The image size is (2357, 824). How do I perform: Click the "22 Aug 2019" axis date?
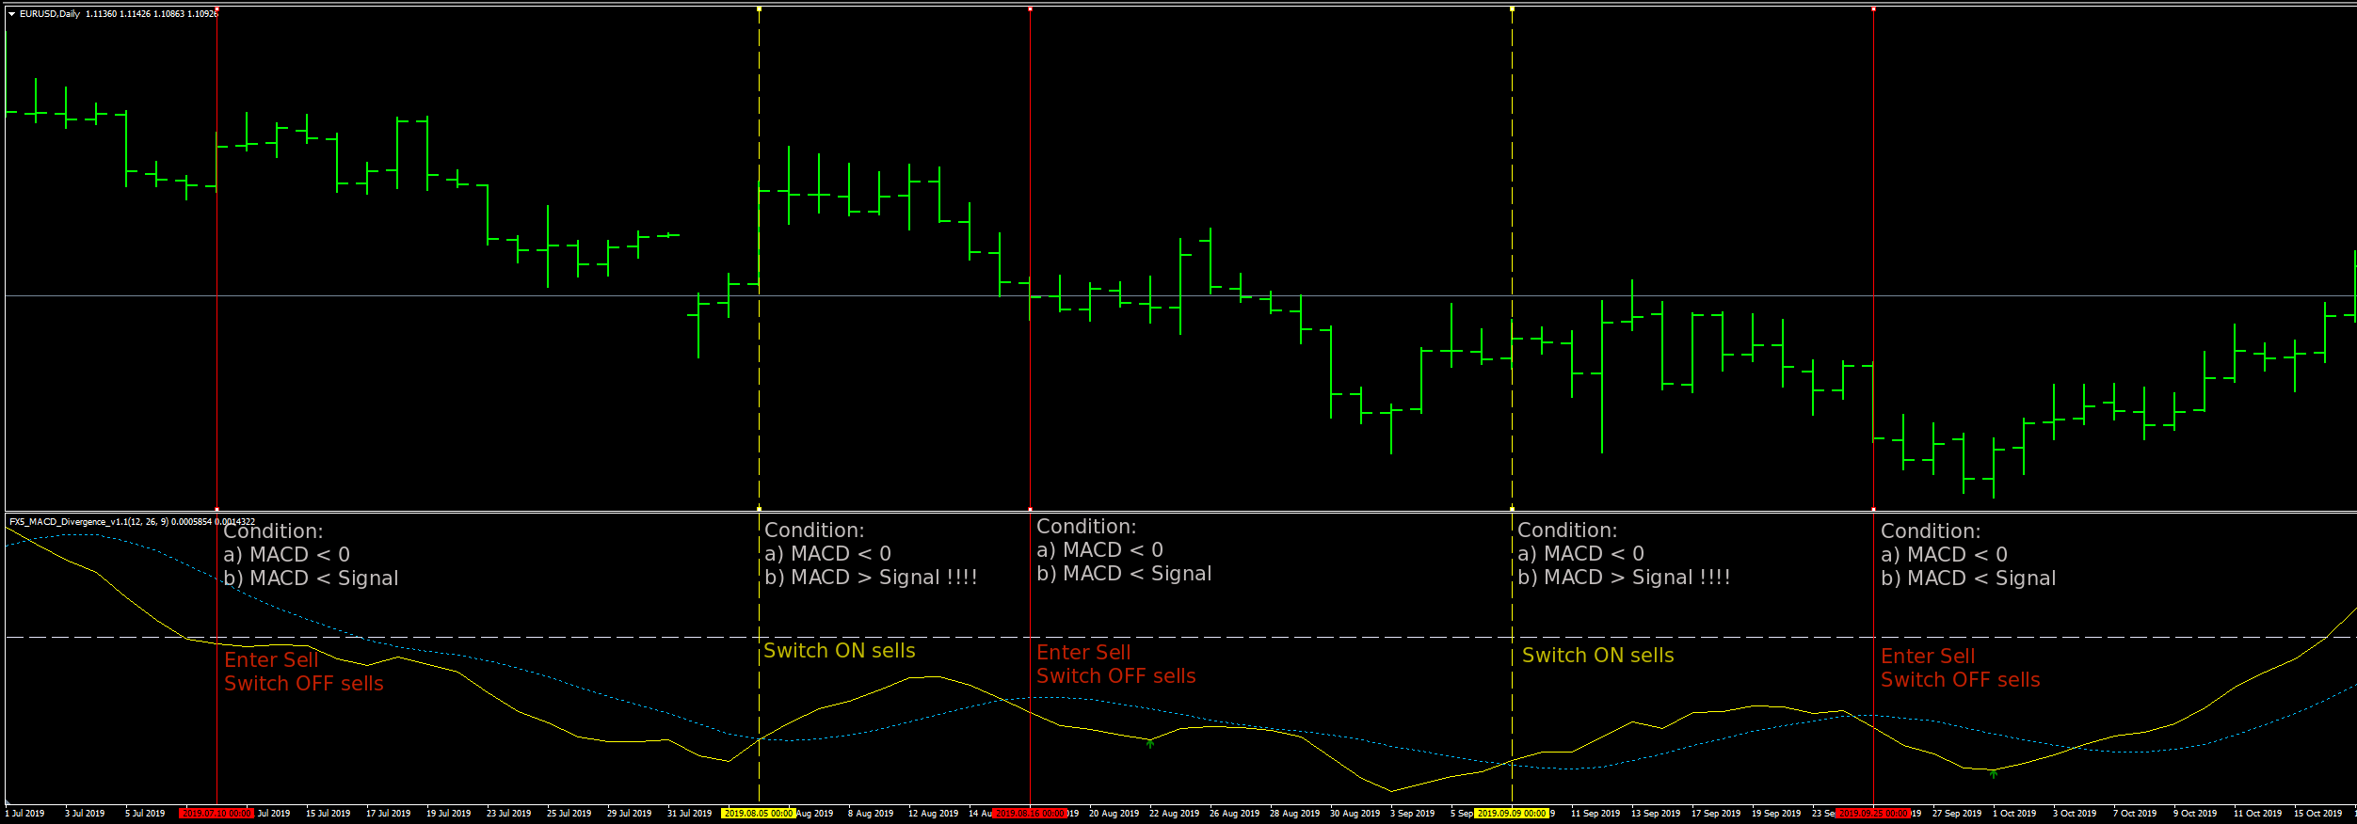[1174, 813]
